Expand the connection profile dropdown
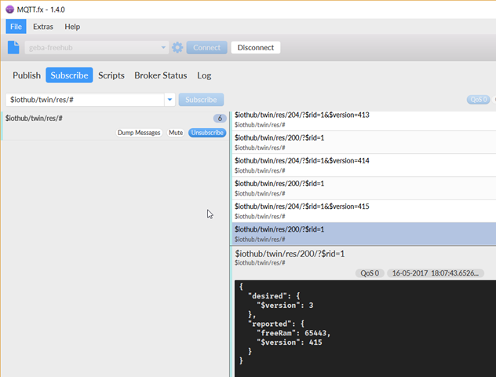 click(163, 48)
